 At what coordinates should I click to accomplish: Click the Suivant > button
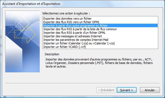pos(127,90)
